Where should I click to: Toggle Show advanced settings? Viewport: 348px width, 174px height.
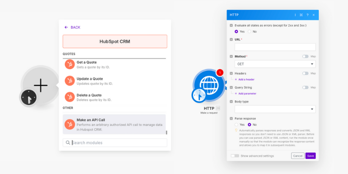click(x=235, y=156)
